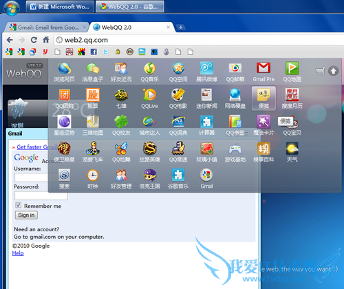Open a new Chrome tab
This screenshot has width=344, height=289.
pyautogui.click(x=181, y=28)
